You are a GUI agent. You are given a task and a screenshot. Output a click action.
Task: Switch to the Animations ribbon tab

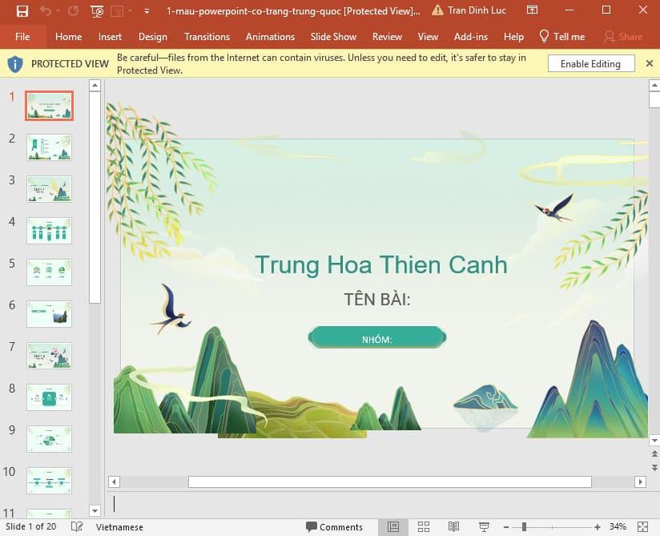coord(270,36)
